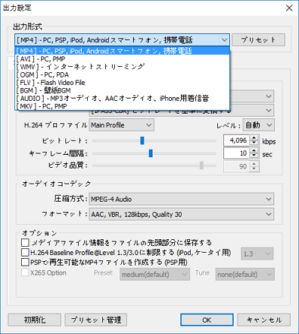Open the 1.3 level dropdown
299x334 pixels.
257,254
